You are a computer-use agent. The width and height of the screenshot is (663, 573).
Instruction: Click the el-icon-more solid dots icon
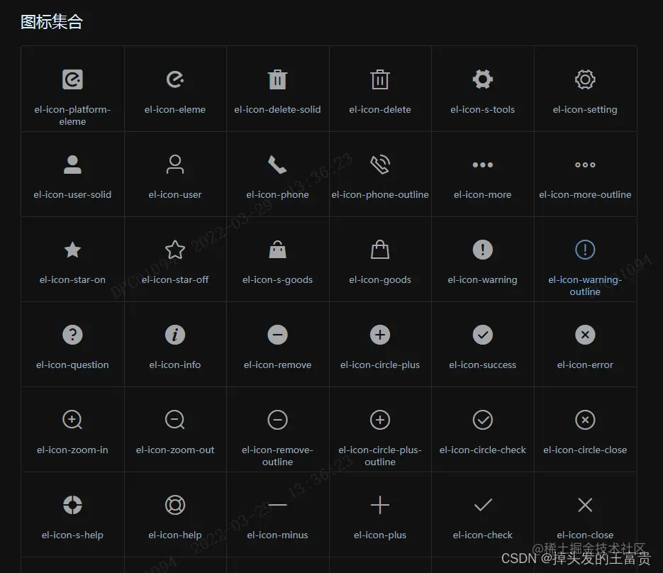click(482, 165)
